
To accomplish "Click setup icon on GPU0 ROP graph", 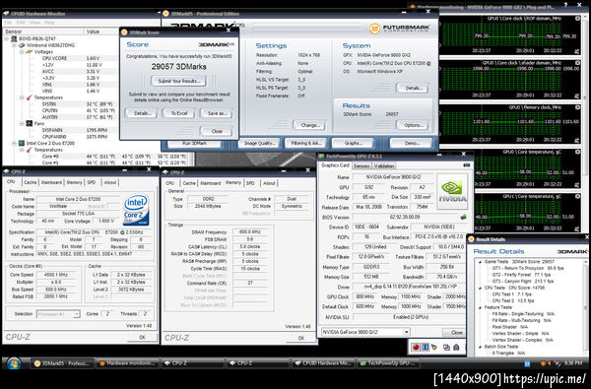I will pyautogui.click(x=576, y=51).
